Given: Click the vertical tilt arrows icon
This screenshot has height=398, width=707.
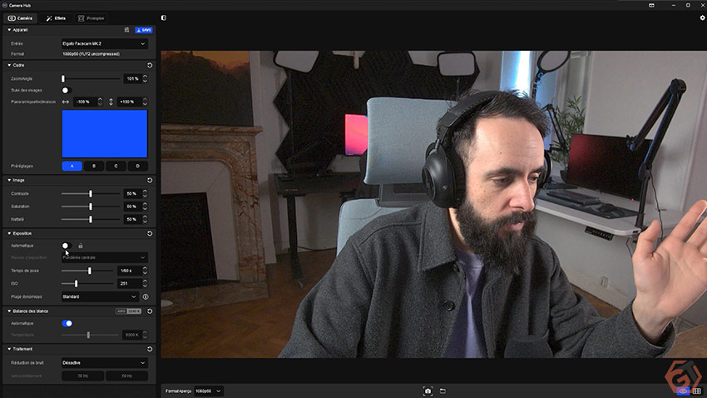Looking at the screenshot, I should pos(111,102).
